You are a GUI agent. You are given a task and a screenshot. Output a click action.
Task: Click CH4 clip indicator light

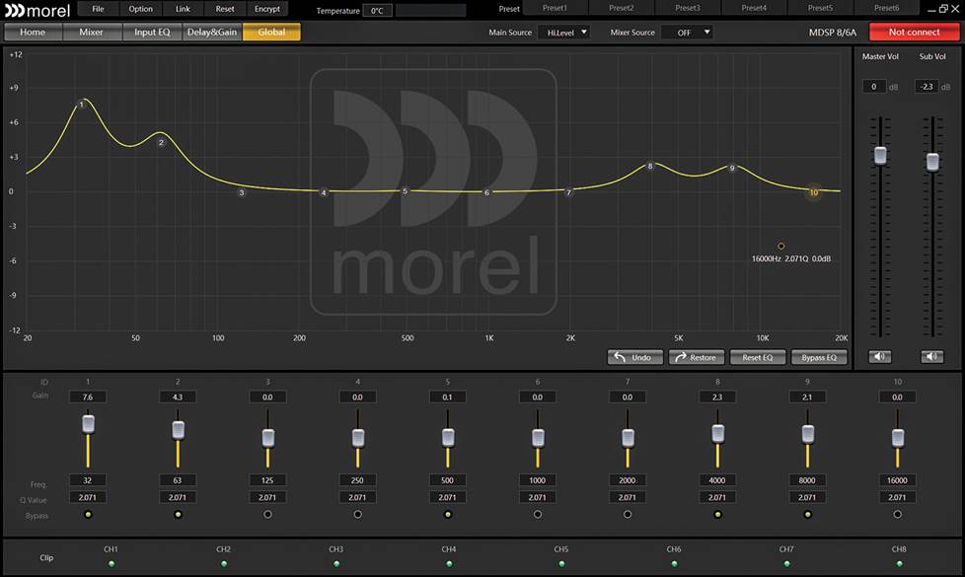(449, 563)
